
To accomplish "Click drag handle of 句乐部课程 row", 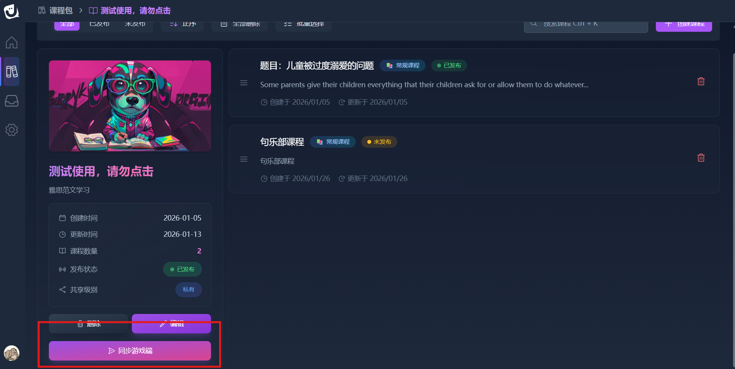I will click(244, 159).
